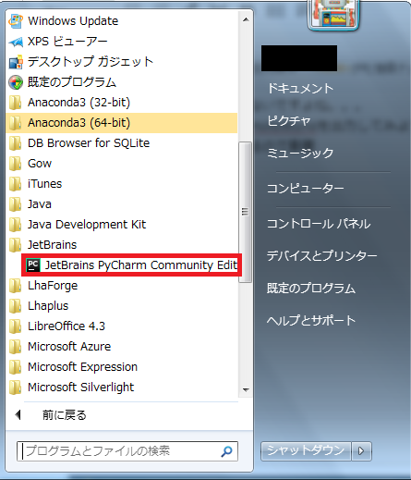Click the Anaconda3 (32-bit) folder icon
The image size is (411, 480).
point(15,103)
